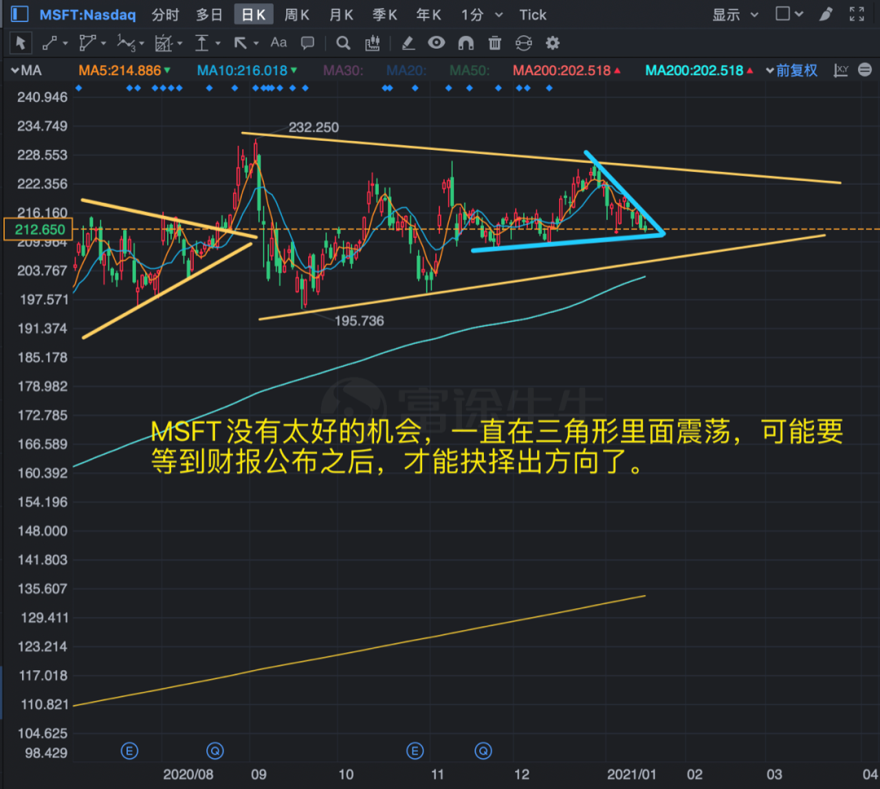This screenshot has width=880, height=789.
Task: Open the 前复权 adjustment dropdown
Action: 791,70
